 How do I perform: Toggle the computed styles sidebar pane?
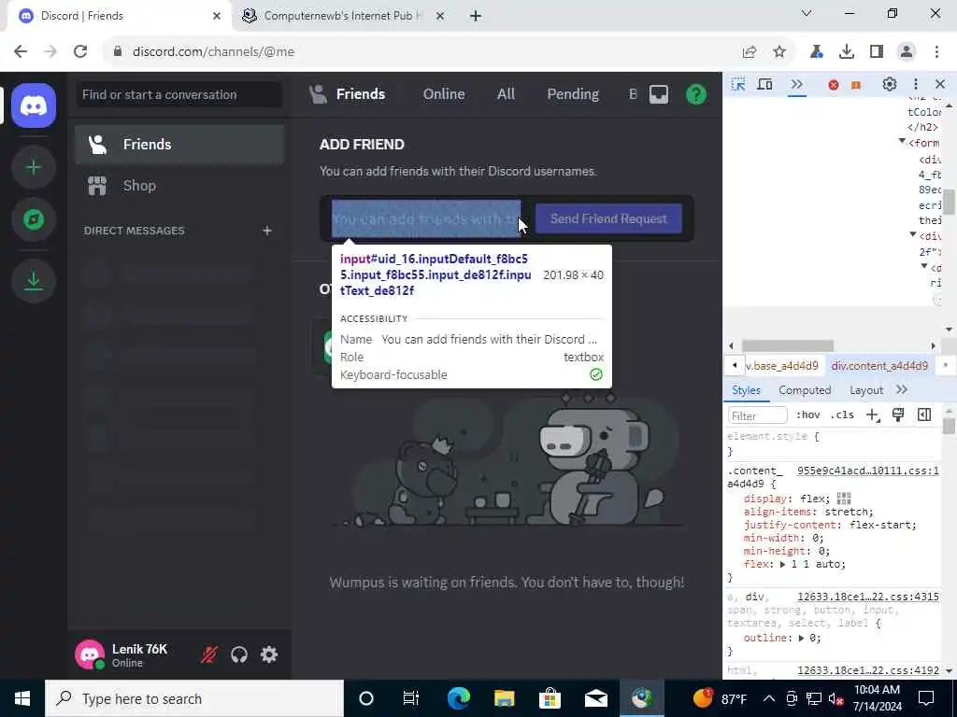tap(924, 415)
